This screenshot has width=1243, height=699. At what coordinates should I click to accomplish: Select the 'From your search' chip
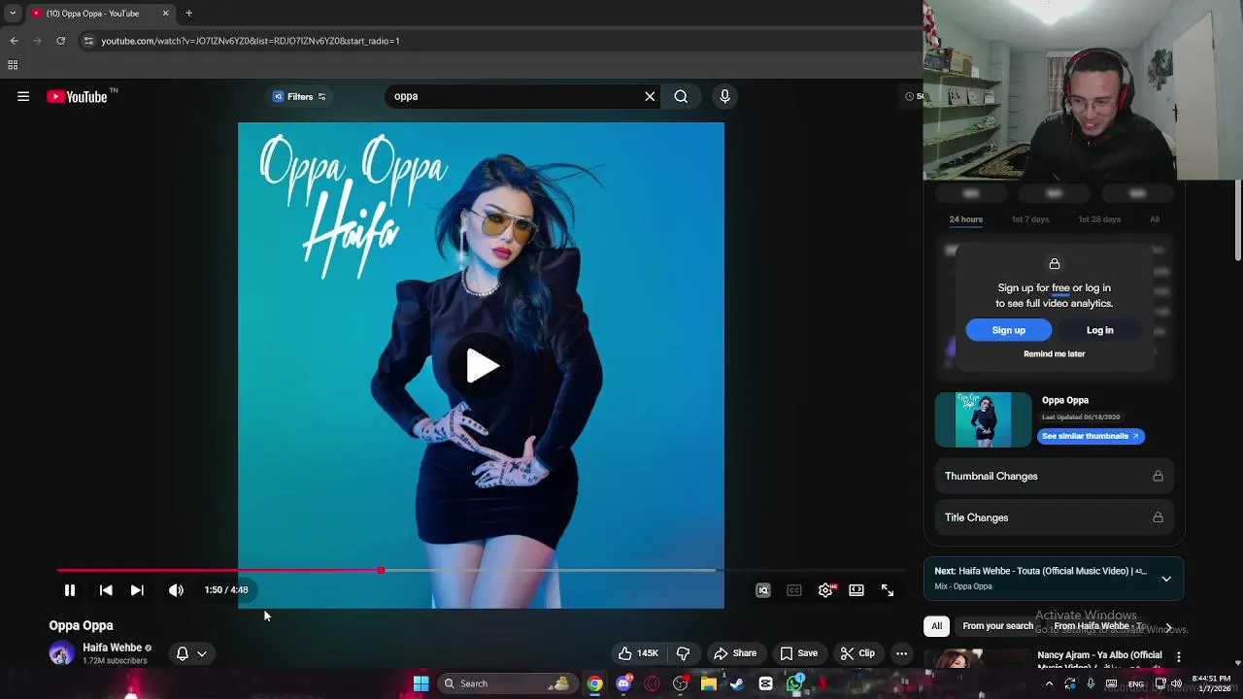(997, 626)
